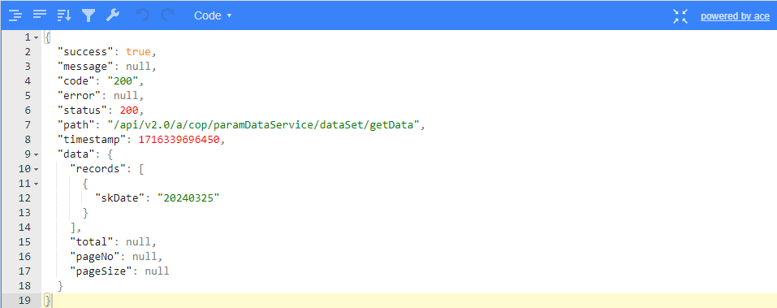Format JSON with the indent icon

click(15, 15)
